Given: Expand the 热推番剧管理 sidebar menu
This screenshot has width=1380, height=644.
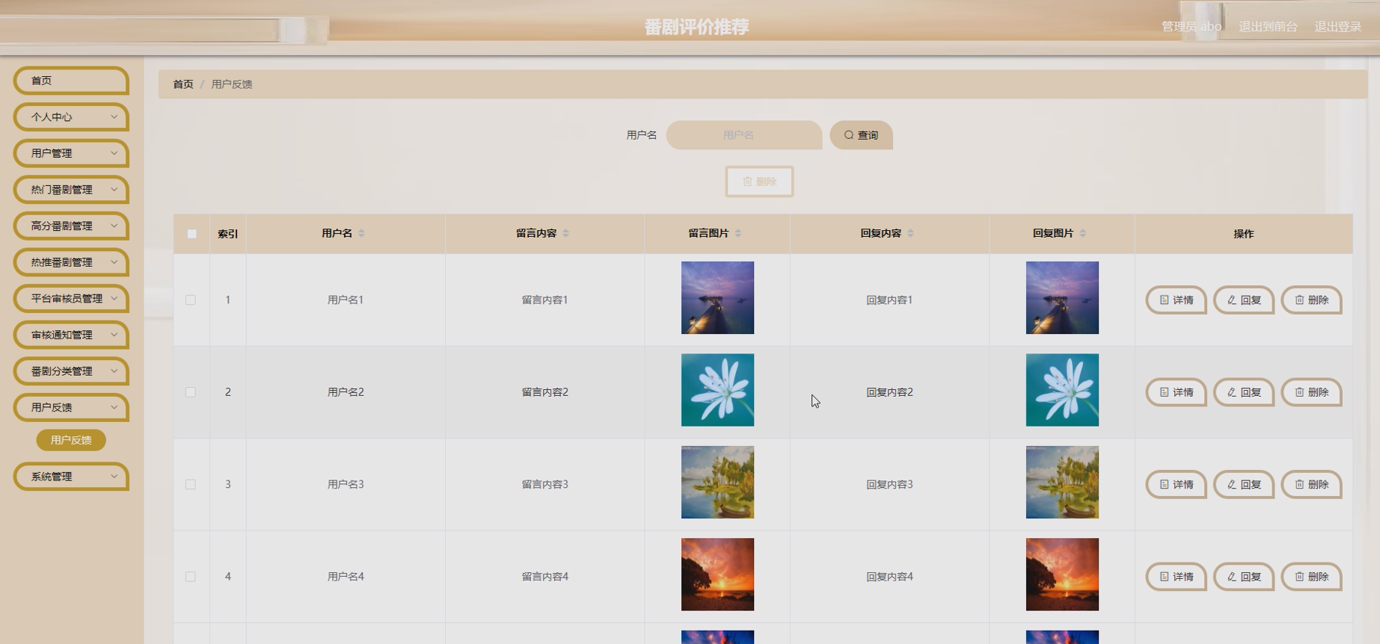Looking at the screenshot, I should click(71, 262).
